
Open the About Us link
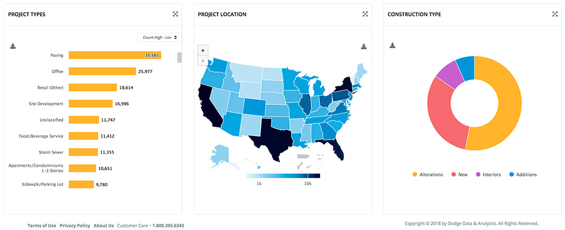click(x=103, y=225)
